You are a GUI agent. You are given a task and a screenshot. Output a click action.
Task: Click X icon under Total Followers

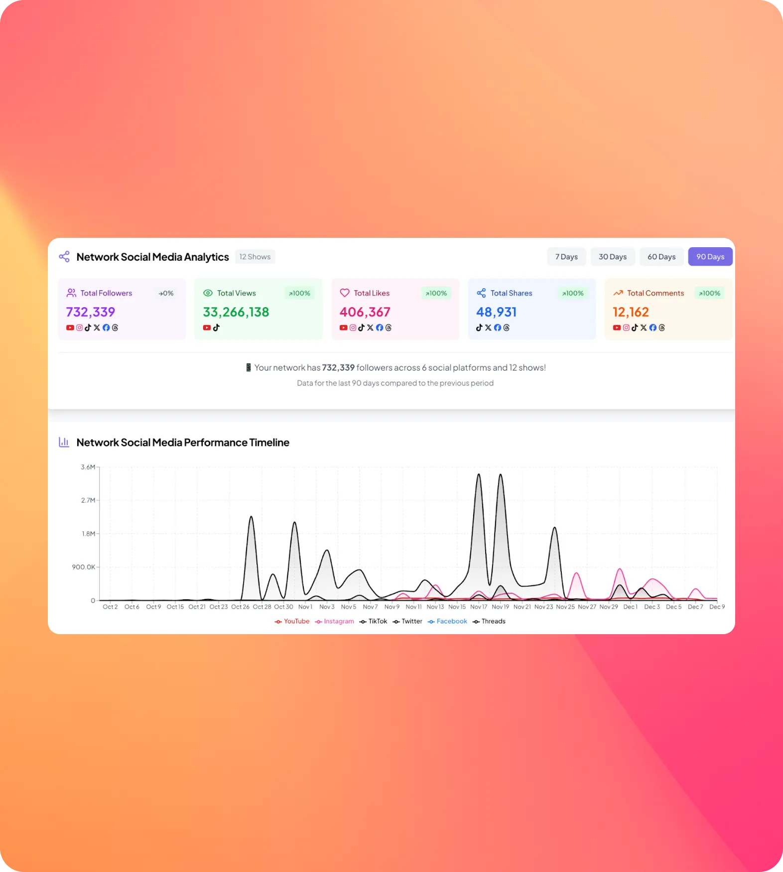tap(97, 328)
